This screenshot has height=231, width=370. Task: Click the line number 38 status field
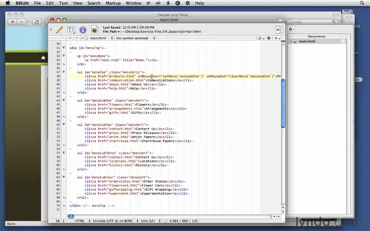[57, 221]
